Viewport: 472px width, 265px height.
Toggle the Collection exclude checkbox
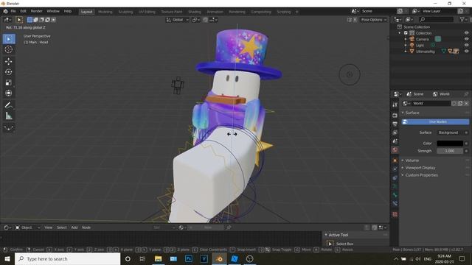click(406, 33)
